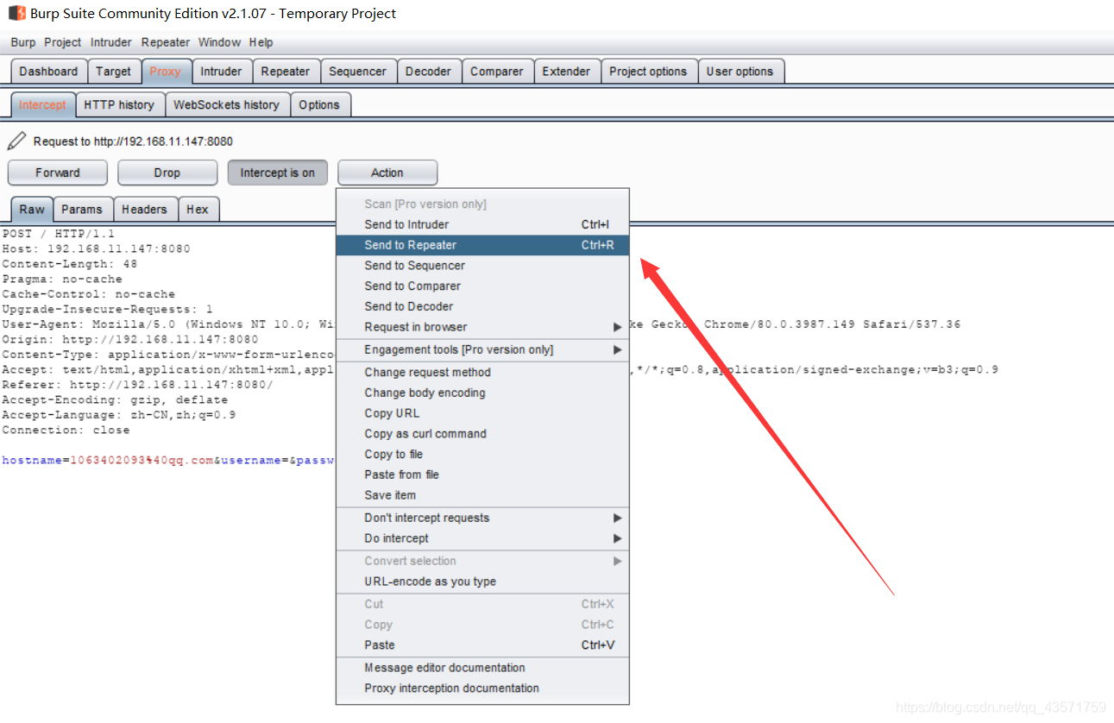This screenshot has width=1114, height=723.
Task: Expand the Engagement tools submenu arrow
Action: [617, 349]
